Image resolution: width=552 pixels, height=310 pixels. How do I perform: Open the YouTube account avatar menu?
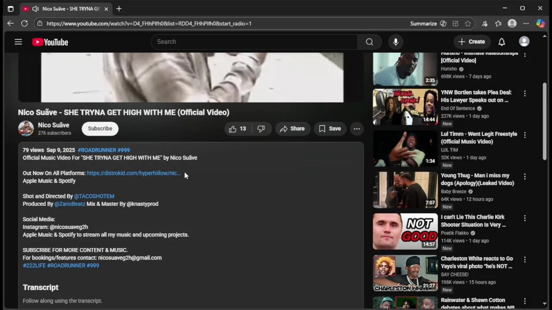tap(524, 42)
